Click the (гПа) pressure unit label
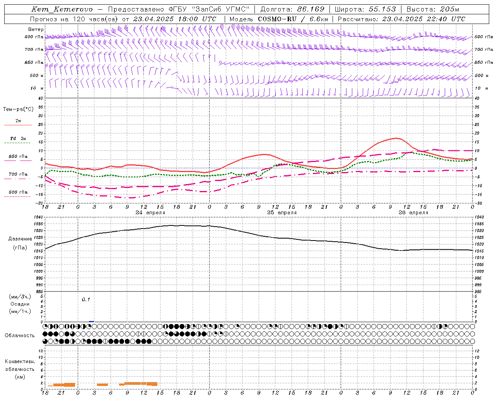 click(x=20, y=248)
